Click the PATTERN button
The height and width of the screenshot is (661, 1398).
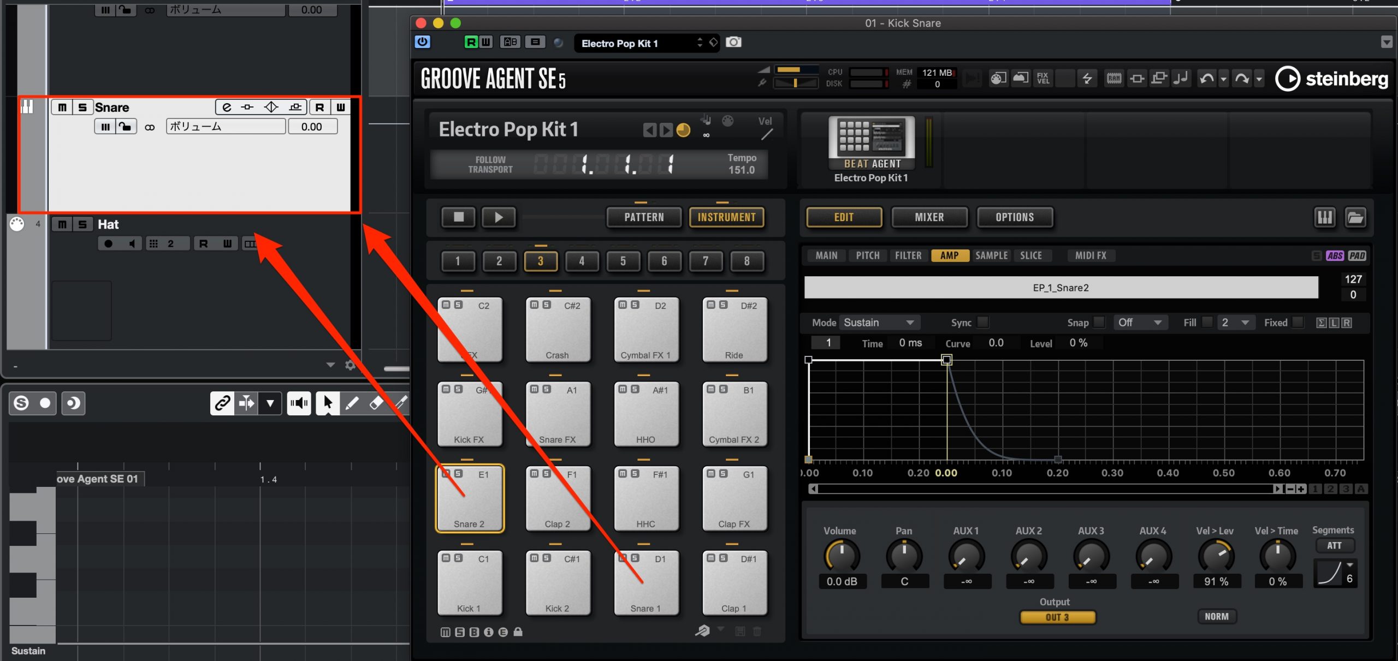click(x=644, y=217)
